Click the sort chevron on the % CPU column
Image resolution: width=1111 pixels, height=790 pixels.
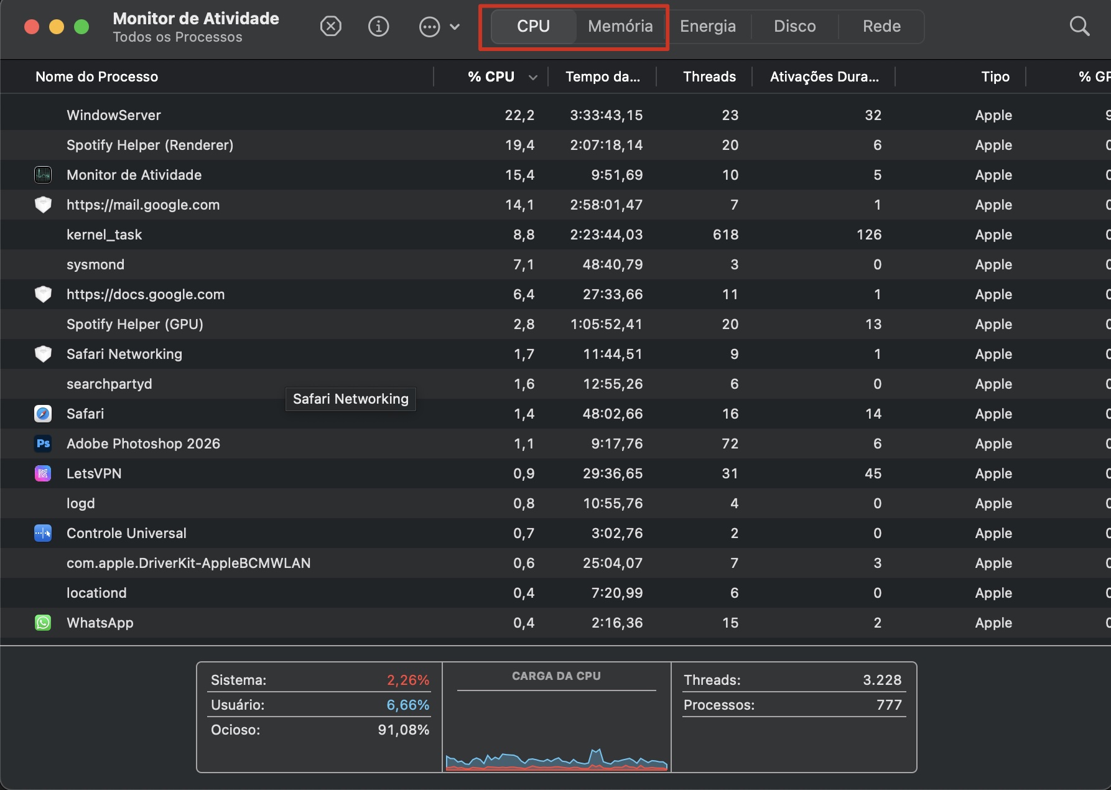pos(533,77)
